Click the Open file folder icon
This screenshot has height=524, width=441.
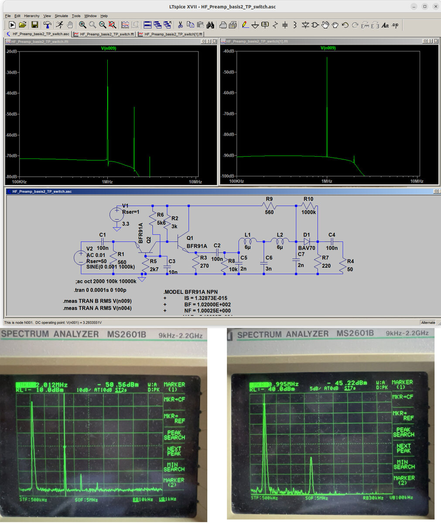point(23,25)
